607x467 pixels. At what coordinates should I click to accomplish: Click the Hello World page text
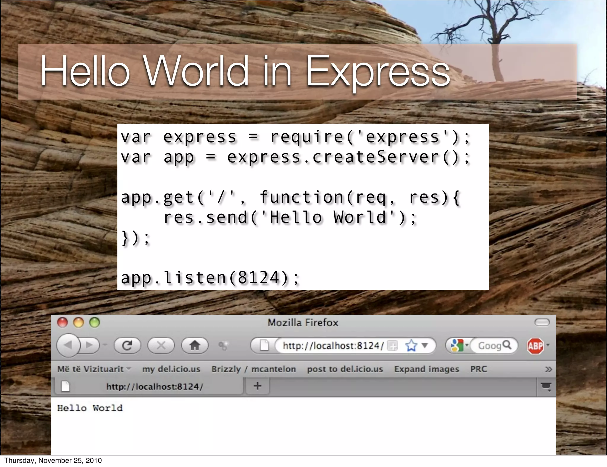click(90, 408)
